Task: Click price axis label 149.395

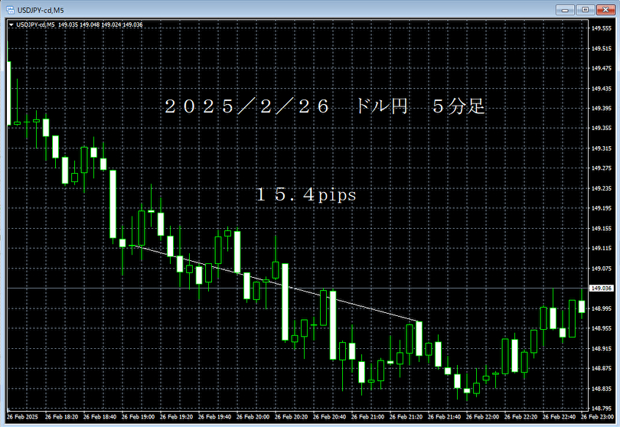Action: [x=602, y=109]
